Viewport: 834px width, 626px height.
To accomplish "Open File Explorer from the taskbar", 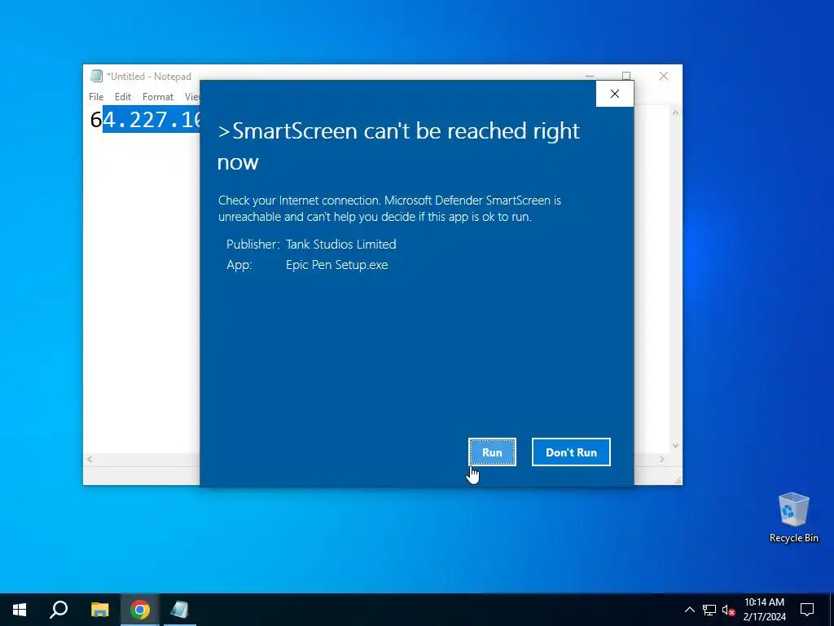I will pyautogui.click(x=99, y=610).
